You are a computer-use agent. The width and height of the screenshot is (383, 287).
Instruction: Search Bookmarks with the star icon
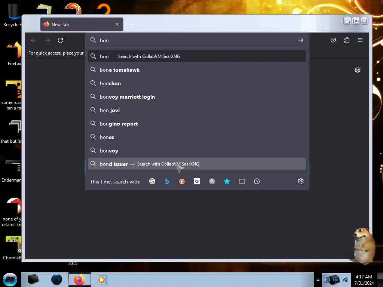pyautogui.click(x=227, y=181)
